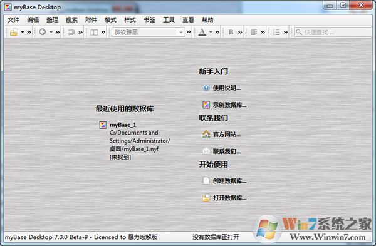The height and width of the screenshot is (246, 376).
Task: Open the 整理 menu
Action: [x=52, y=20]
